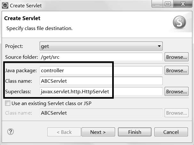The width and height of the screenshot is (194, 145).
Task: Browse for the Superclass
Action: tap(176, 91)
